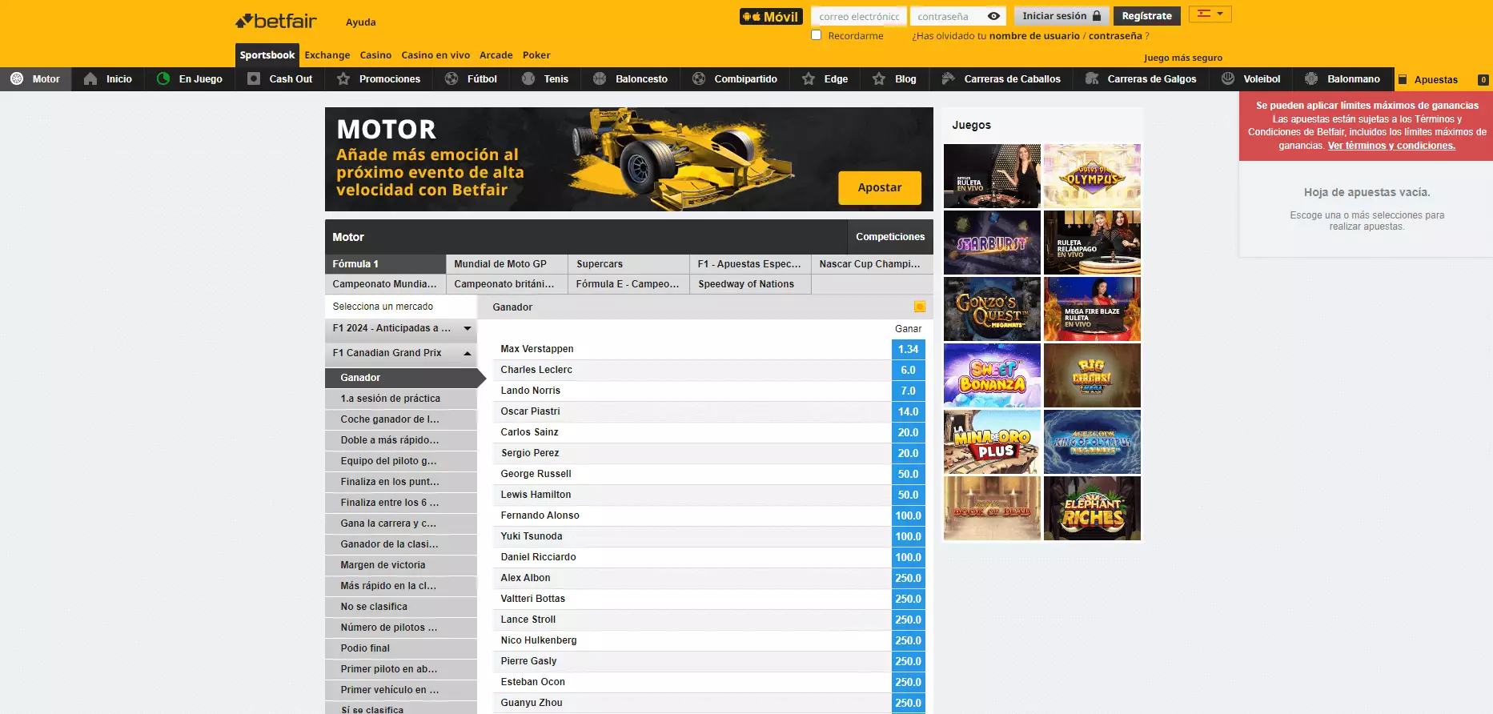The image size is (1493, 714).
Task: Click the Inicio home icon
Action: (x=90, y=78)
